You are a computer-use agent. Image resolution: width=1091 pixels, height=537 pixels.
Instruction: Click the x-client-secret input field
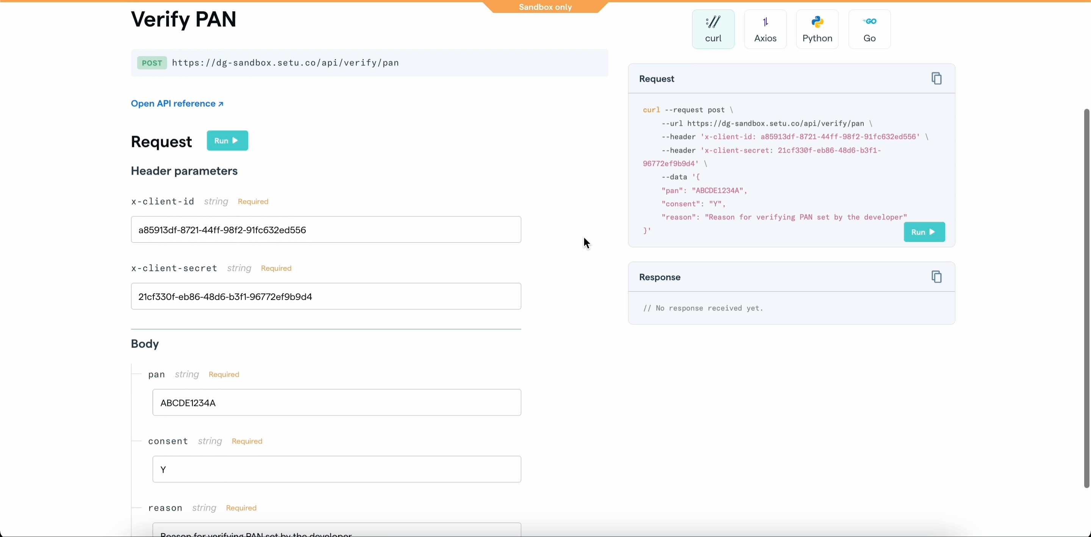(326, 297)
